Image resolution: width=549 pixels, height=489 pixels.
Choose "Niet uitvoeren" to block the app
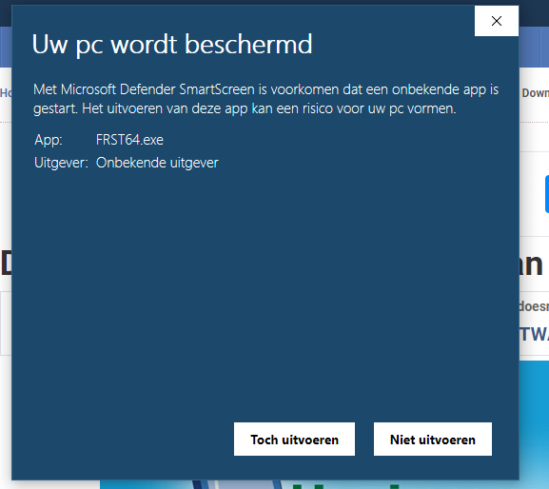pos(432,439)
